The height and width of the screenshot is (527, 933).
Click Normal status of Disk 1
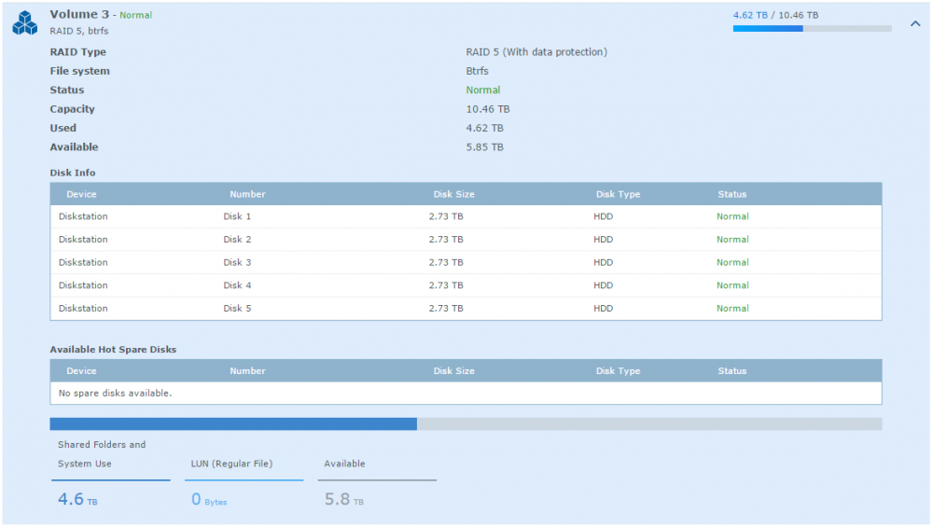point(732,216)
